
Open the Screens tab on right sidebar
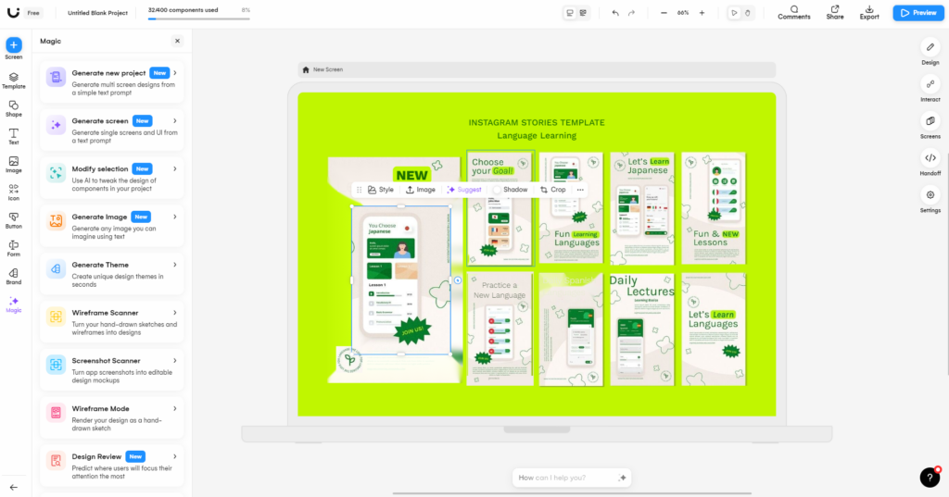pos(930,125)
